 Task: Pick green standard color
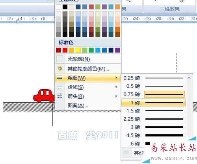point(91,50)
